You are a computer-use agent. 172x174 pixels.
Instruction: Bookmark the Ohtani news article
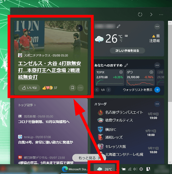[x=72, y=88]
